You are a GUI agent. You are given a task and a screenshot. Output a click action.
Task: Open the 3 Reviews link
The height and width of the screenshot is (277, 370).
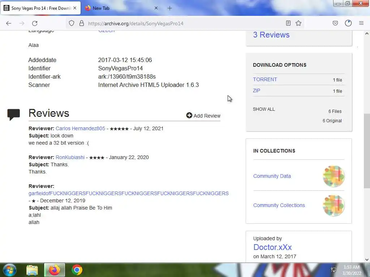pyautogui.click(x=271, y=35)
